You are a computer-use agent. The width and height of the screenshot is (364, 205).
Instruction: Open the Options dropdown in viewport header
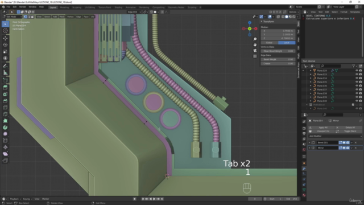pyautogui.click(x=293, y=12)
